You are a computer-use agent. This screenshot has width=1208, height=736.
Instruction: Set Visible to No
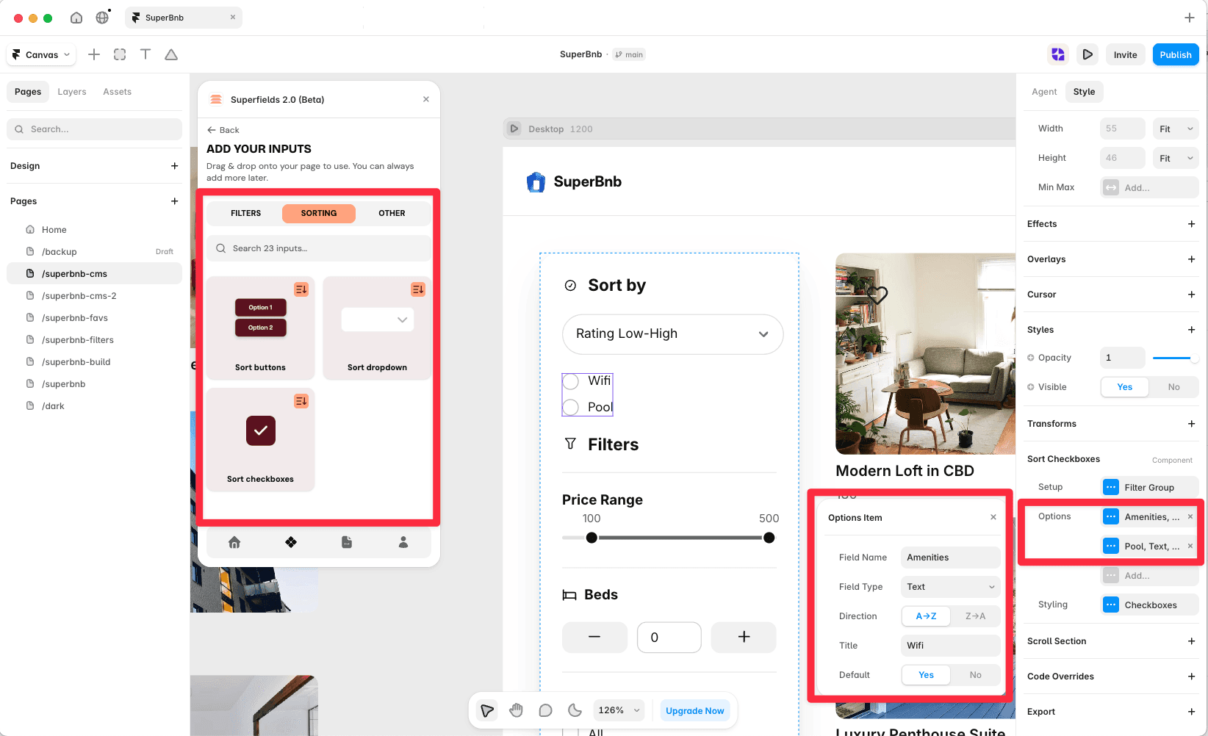[1174, 387]
